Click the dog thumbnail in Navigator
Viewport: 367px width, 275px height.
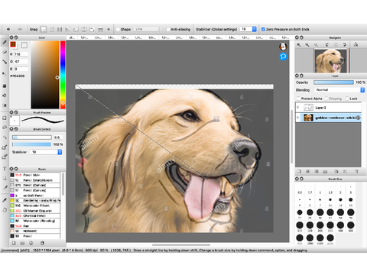tap(331, 61)
